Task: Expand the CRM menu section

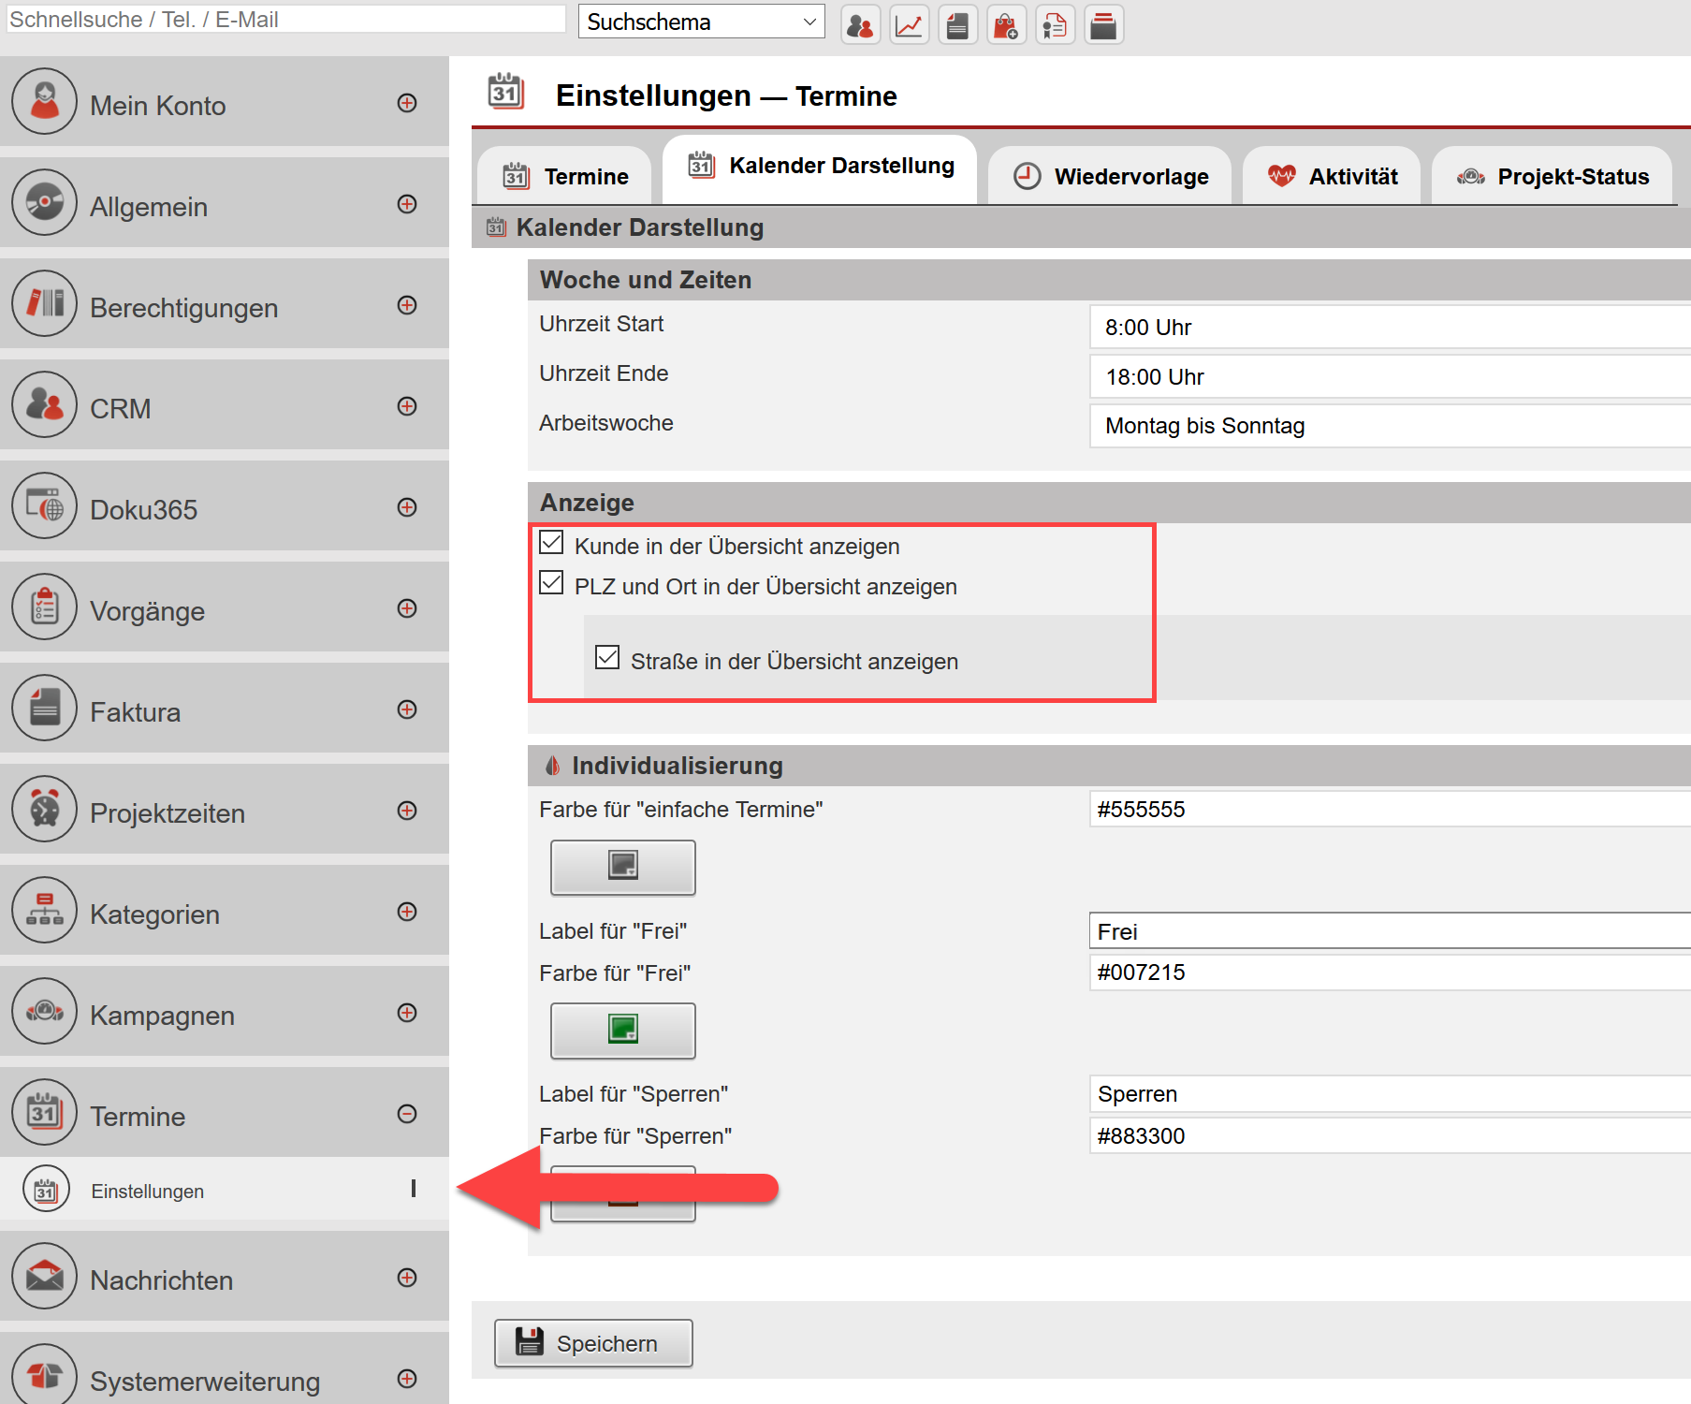Action: click(x=407, y=406)
